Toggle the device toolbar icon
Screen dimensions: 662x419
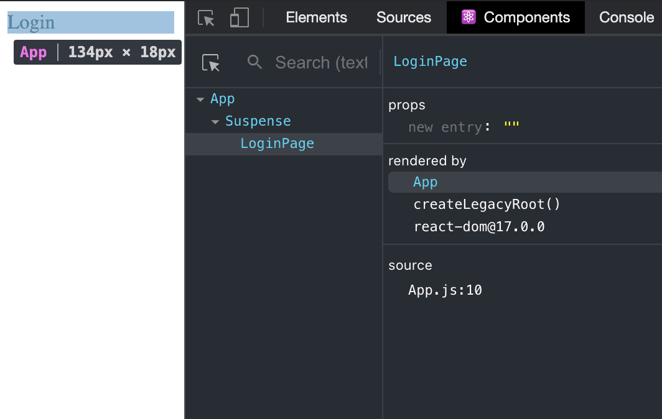coord(240,18)
